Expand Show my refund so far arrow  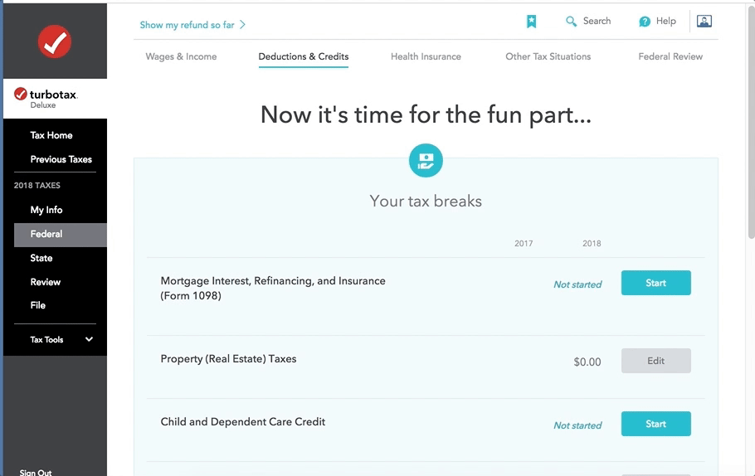pos(242,25)
